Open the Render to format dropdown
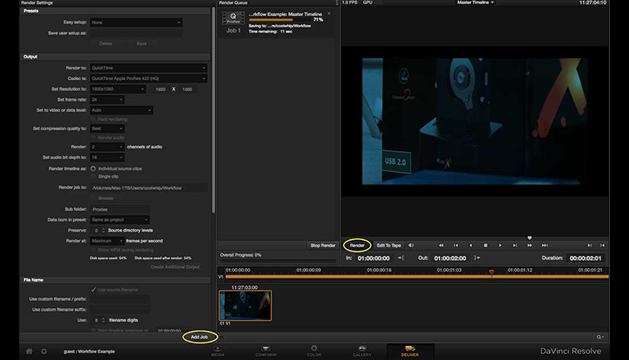The image size is (629, 360). [x=148, y=67]
